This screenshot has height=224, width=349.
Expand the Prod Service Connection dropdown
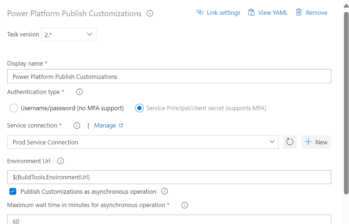tap(143, 142)
